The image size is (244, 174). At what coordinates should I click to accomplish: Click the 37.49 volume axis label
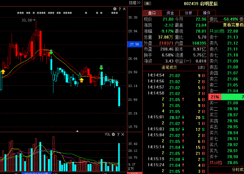point(133,144)
